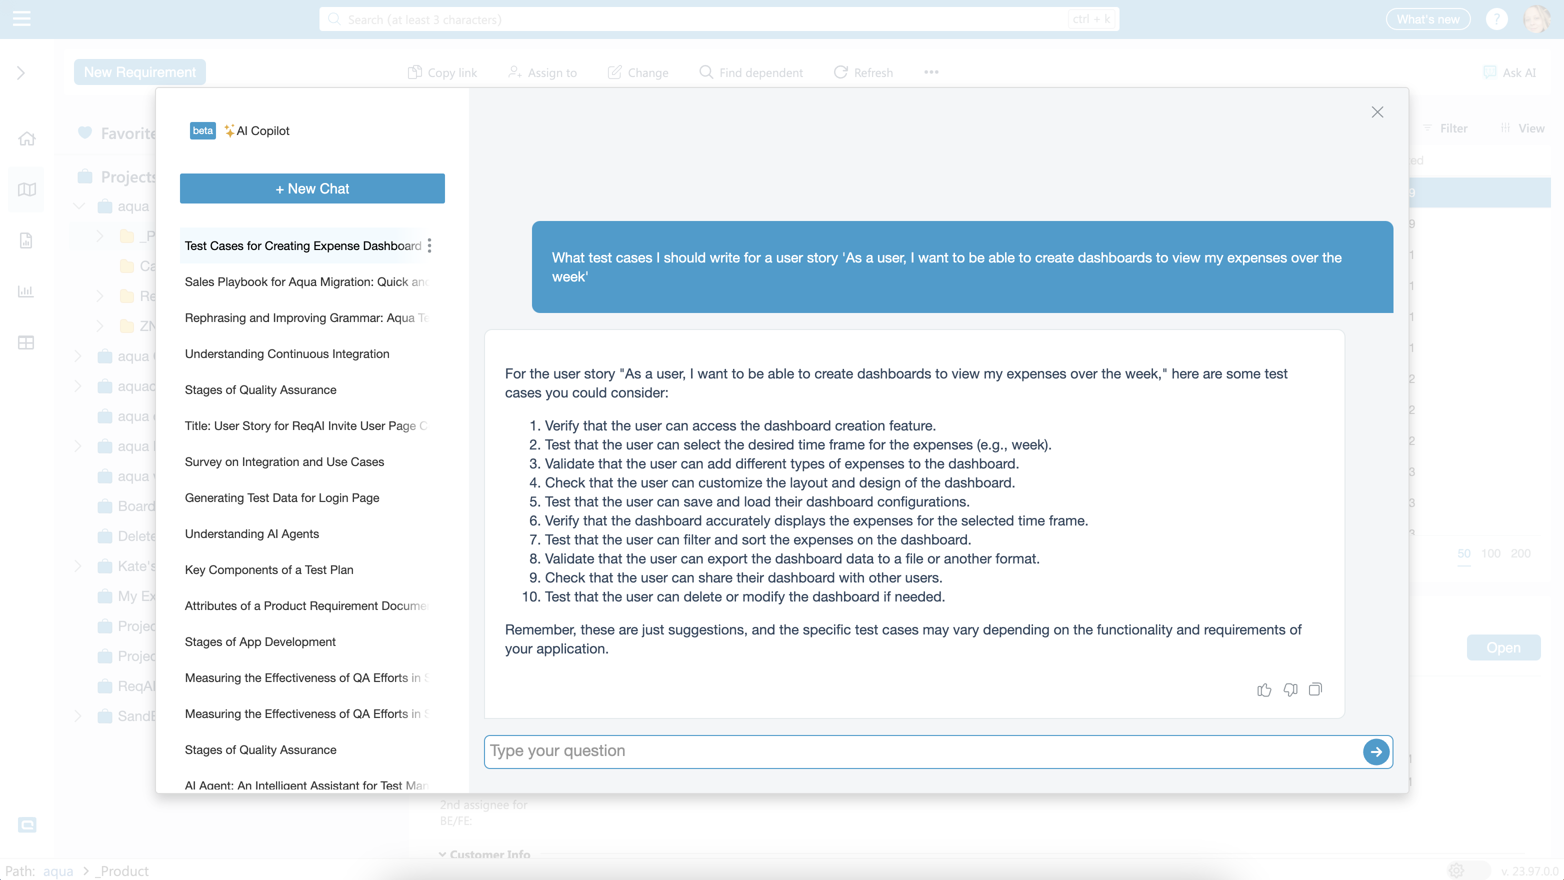
Task: Expand the left sidebar with chevron arrow
Action: click(x=21, y=73)
